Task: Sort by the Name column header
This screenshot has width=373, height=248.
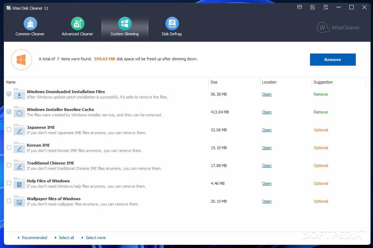Action: tap(11, 82)
